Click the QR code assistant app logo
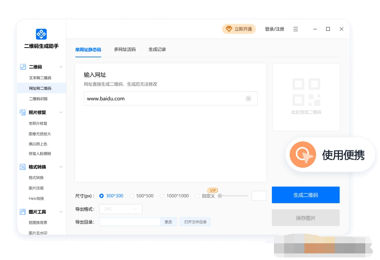This screenshot has height=260, width=380. (x=41, y=34)
